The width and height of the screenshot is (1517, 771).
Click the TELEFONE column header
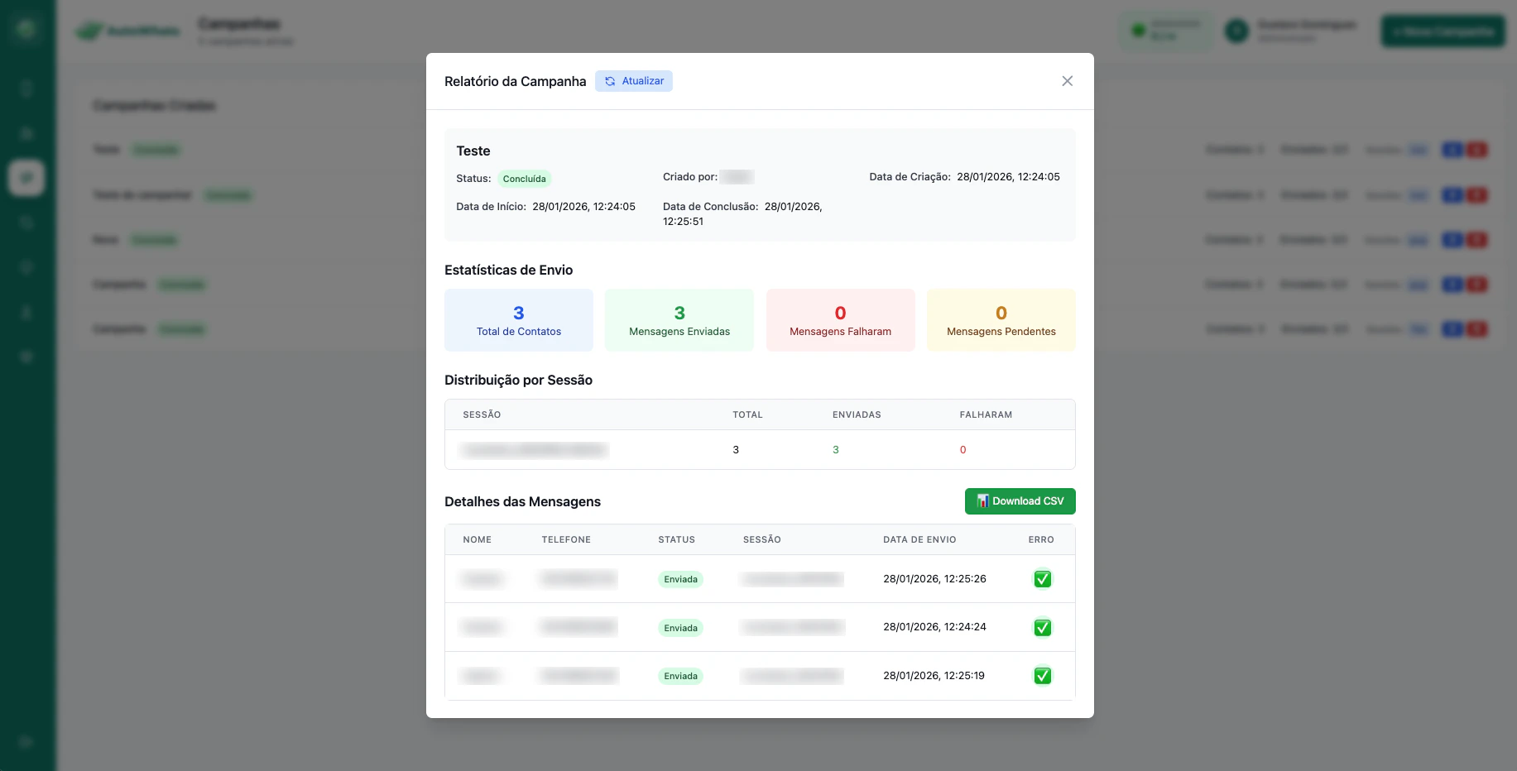pyautogui.click(x=566, y=539)
